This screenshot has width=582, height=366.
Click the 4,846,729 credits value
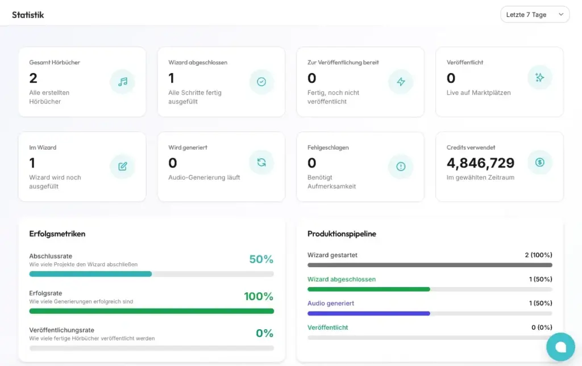(x=480, y=163)
